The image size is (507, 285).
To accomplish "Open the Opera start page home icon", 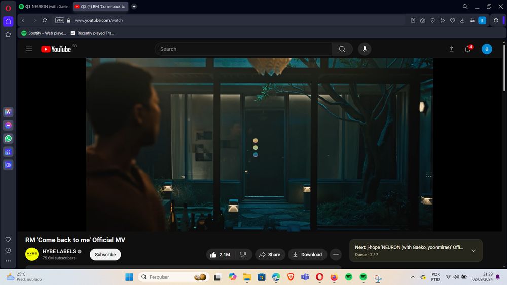I will click(8, 21).
